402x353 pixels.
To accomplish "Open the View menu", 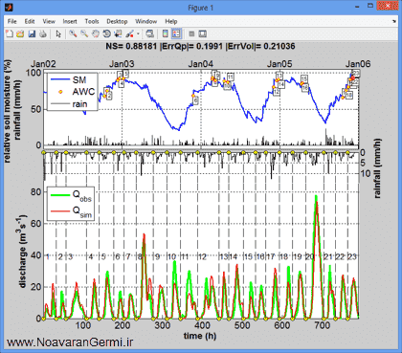I will pyautogui.click(x=49, y=21).
